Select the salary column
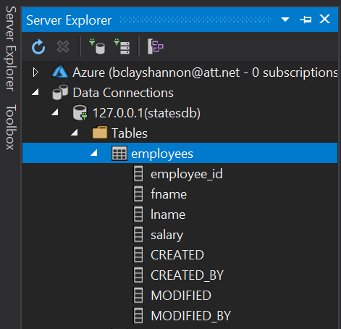Screen dimensions: 341x329 (159, 235)
